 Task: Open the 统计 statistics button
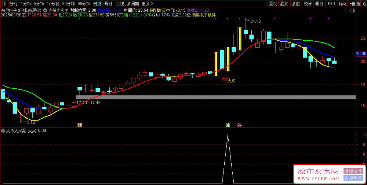pyautogui.click(x=307, y=4)
